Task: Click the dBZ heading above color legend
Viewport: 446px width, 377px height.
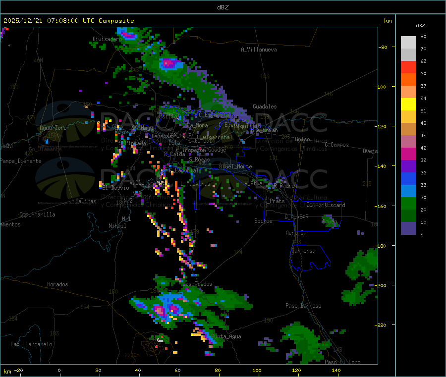Action: pyautogui.click(x=420, y=26)
